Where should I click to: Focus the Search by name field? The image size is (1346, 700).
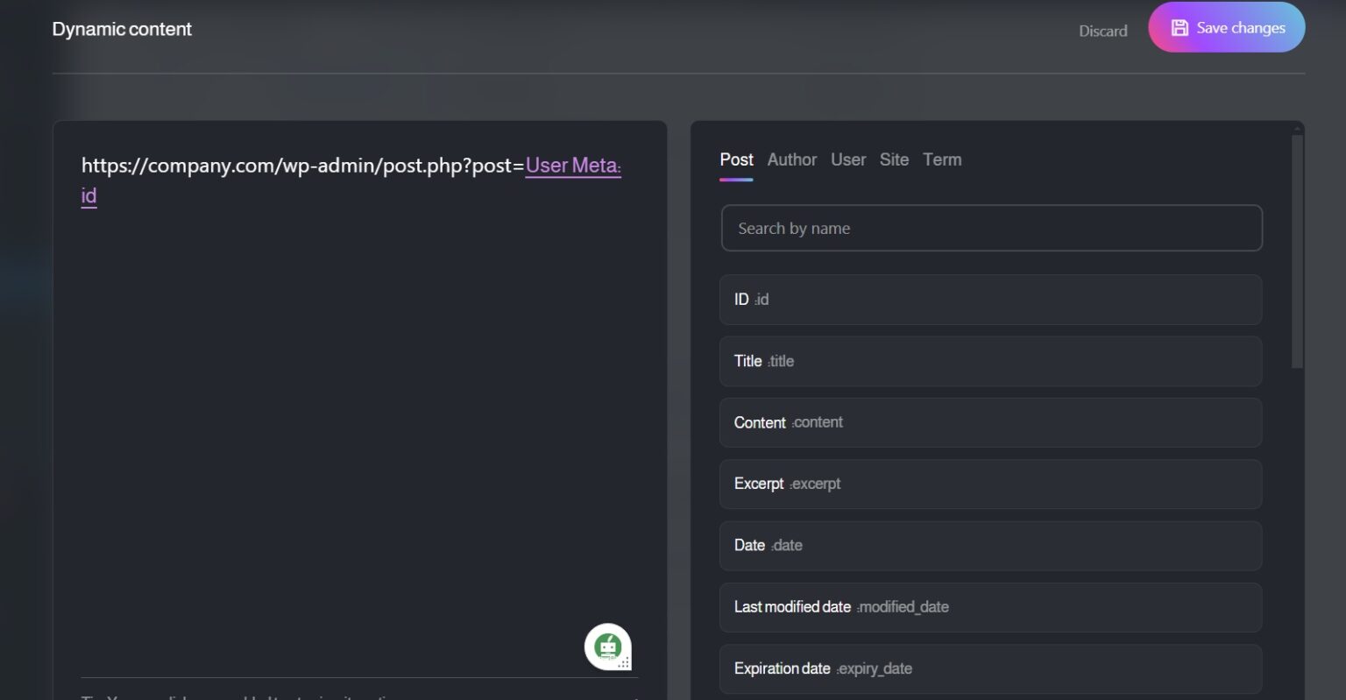[991, 228]
